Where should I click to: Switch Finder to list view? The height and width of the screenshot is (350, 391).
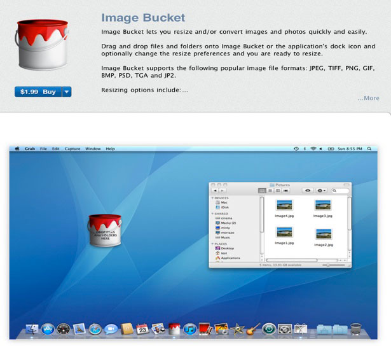tap(270, 191)
